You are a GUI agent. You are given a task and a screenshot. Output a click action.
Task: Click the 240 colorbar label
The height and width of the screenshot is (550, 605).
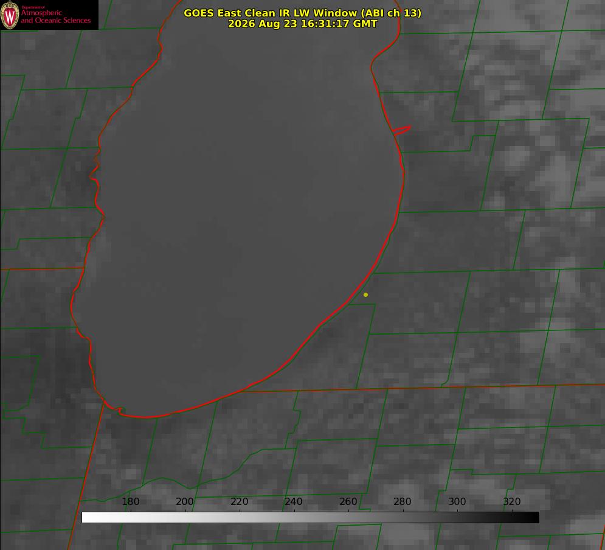(x=294, y=501)
